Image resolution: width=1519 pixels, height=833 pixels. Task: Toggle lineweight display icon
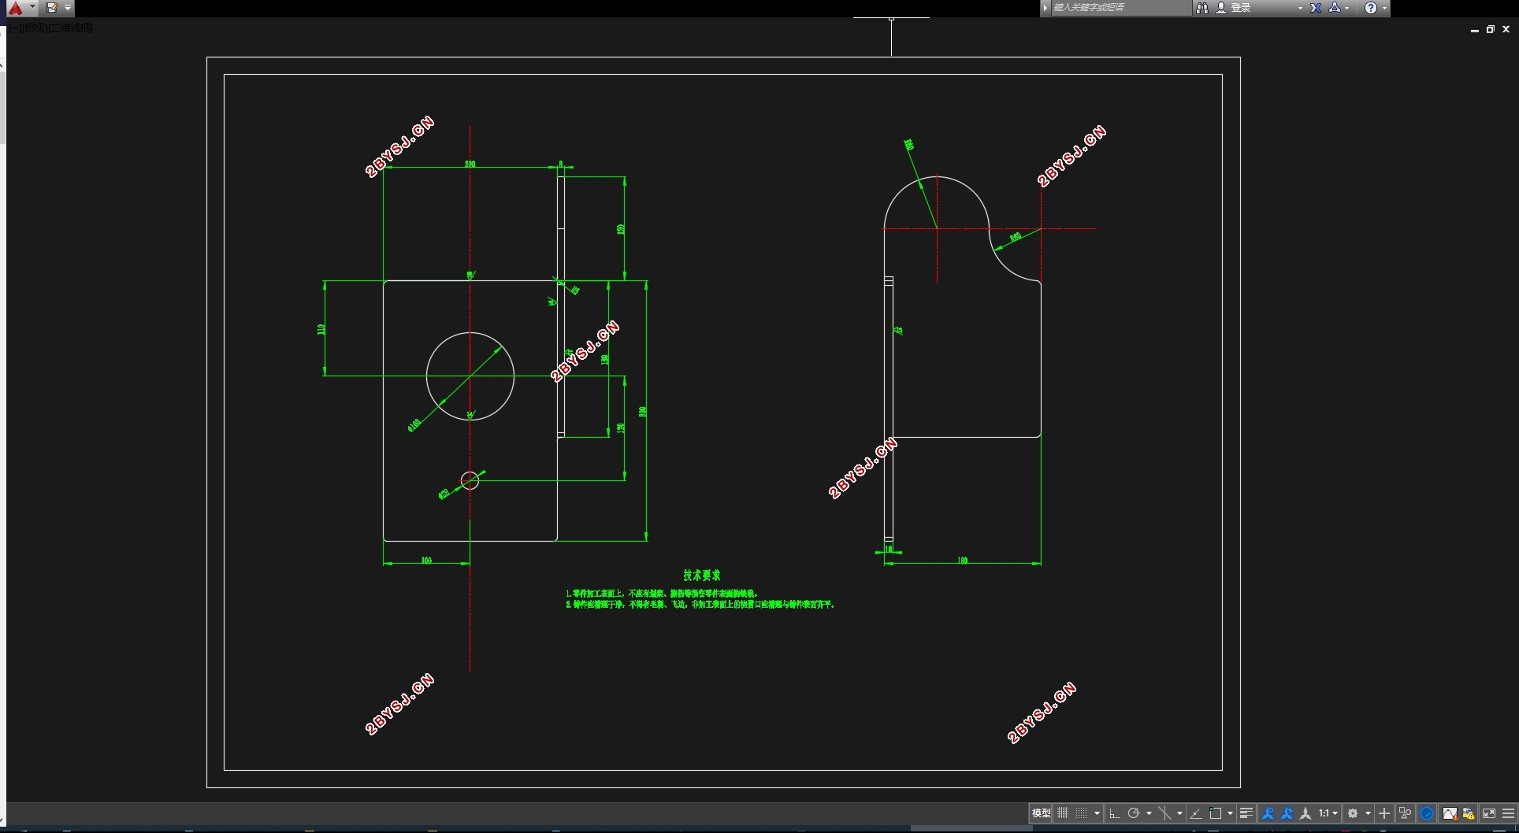[1246, 813]
